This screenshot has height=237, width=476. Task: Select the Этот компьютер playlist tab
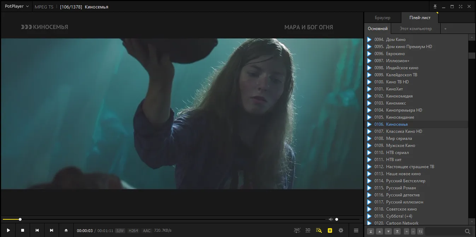tap(416, 29)
